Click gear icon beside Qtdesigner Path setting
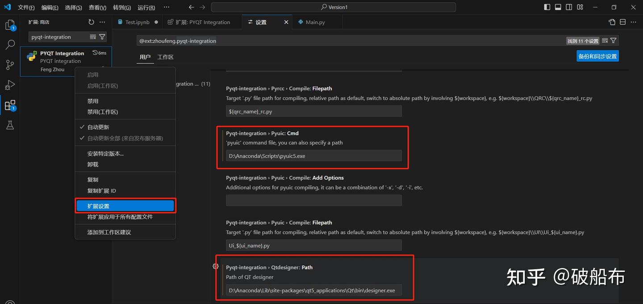Viewport: 643px width, 304px height. click(x=216, y=266)
